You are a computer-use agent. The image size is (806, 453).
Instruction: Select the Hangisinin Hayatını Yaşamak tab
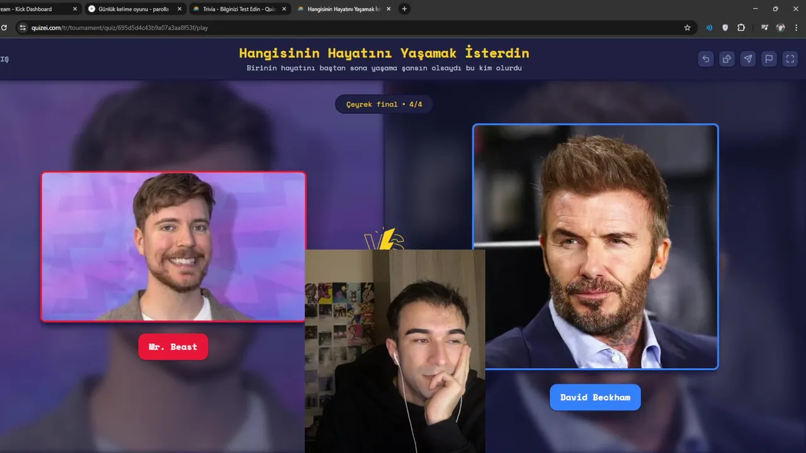[x=343, y=9]
